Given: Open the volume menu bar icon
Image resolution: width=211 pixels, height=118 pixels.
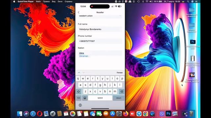Looking at the screenshot, I should (x=151, y=1).
